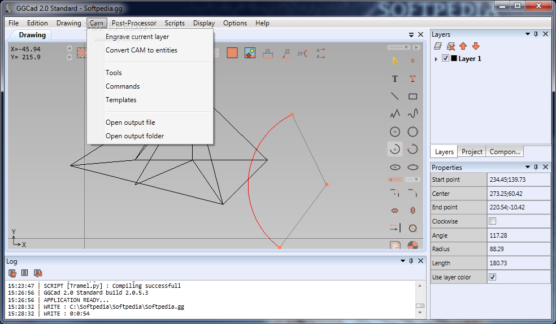Click the middle plain log panel icon
The height and width of the screenshot is (324, 556).
24,273
